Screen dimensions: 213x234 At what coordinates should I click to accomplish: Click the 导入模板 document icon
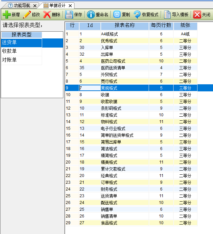pos(167,14)
